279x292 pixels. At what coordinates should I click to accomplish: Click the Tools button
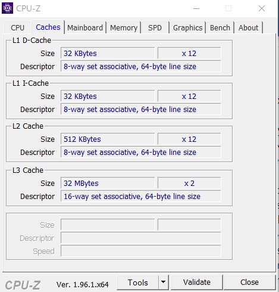[138, 282]
